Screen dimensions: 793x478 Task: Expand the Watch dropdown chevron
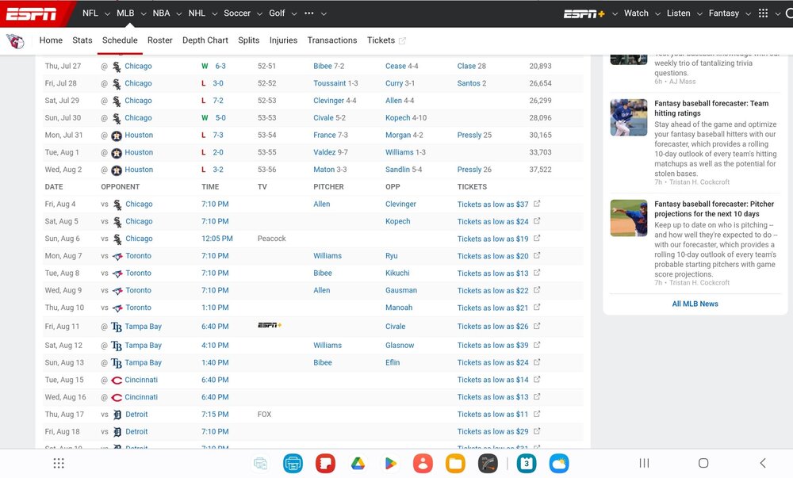[657, 13]
